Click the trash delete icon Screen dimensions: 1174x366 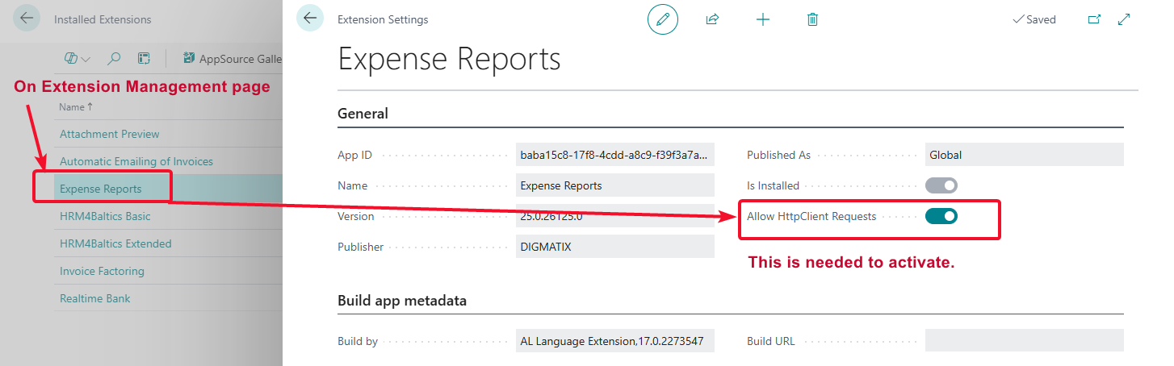pos(812,19)
